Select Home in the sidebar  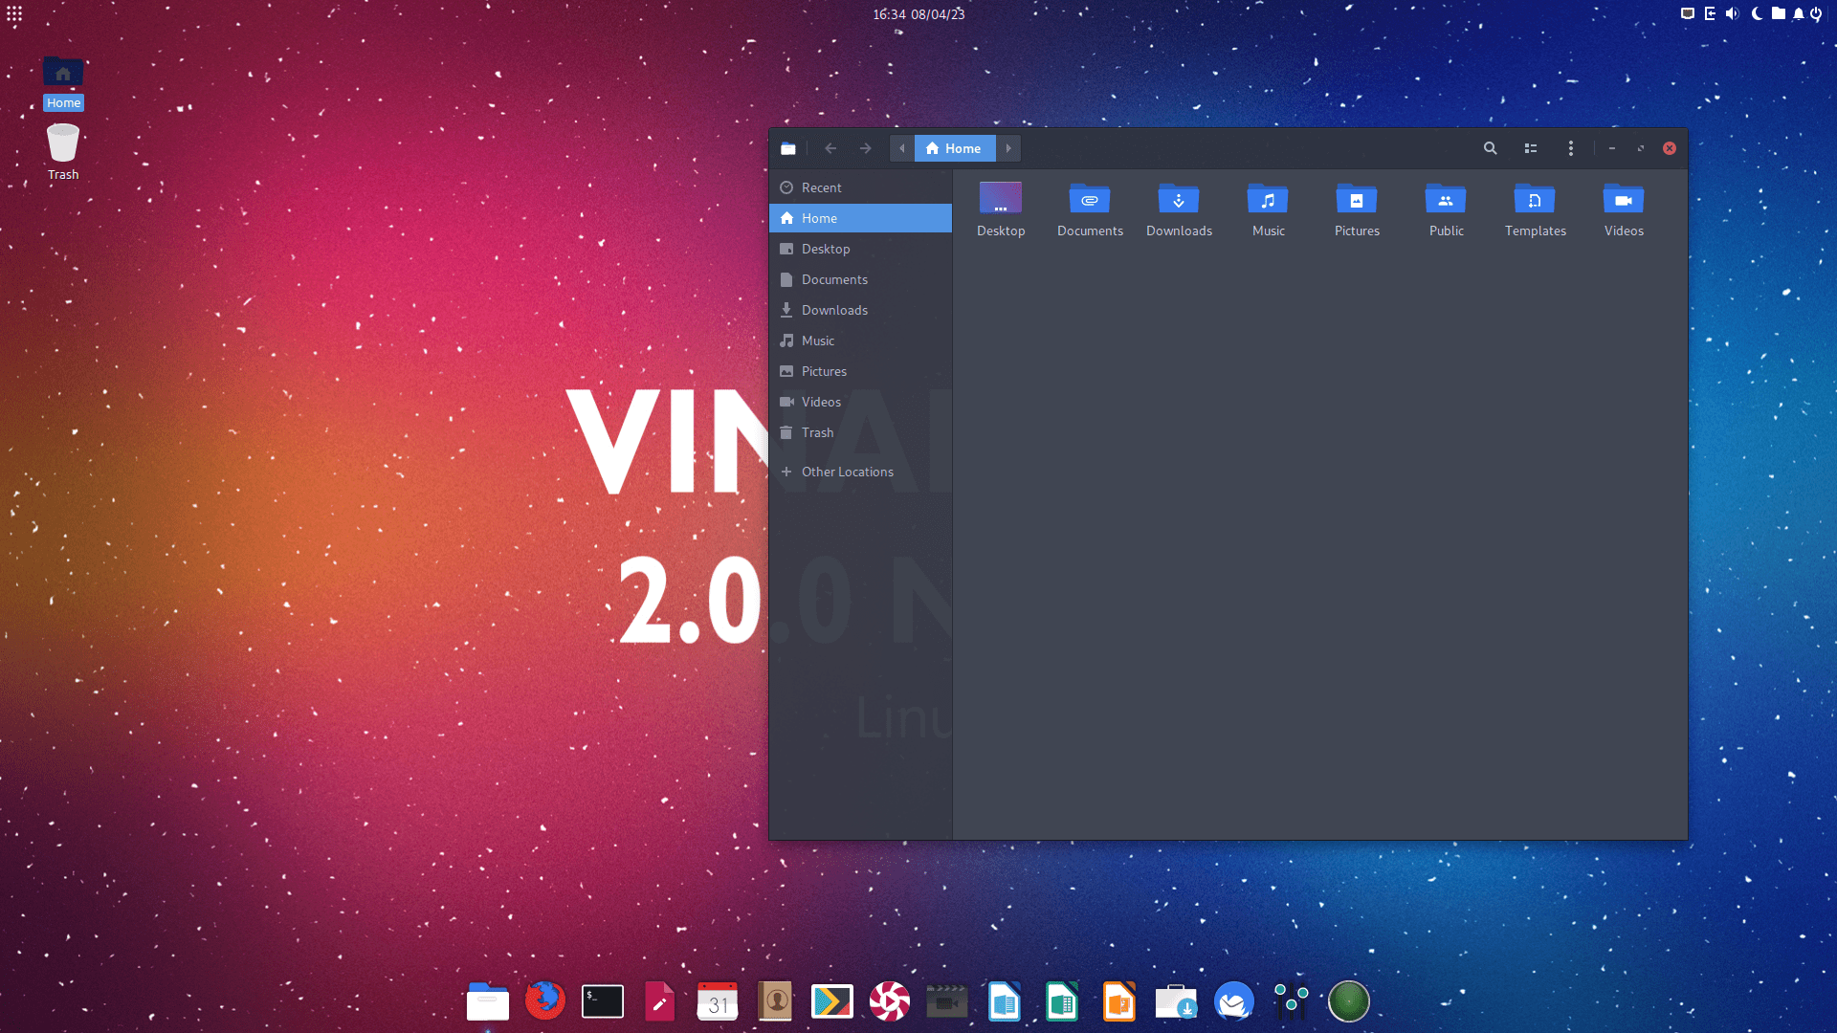(x=860, y=218)
